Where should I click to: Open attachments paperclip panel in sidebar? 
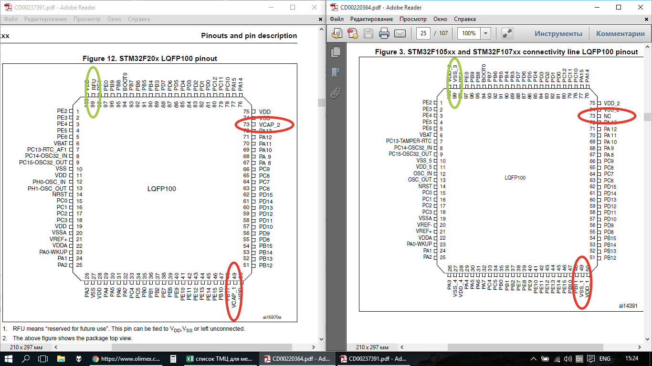336,93
